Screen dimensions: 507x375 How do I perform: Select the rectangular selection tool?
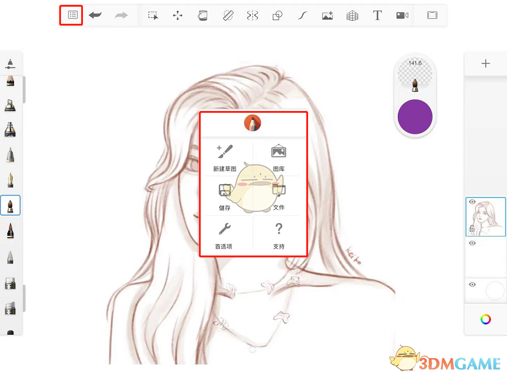tap(153, 15)
